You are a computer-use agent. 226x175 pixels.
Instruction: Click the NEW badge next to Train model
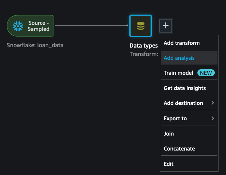[x=206, y=73]
